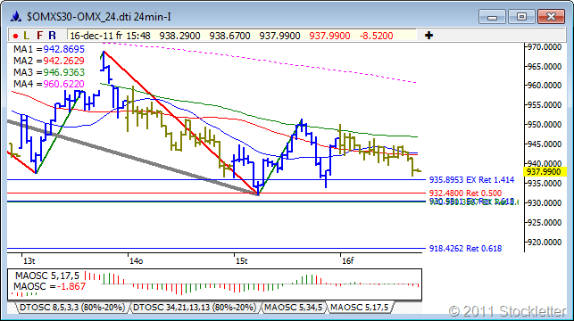574x321 pixels.
Task: Switch to DTOSC 8,5,3,3 tab
Action: pos(72,308)
